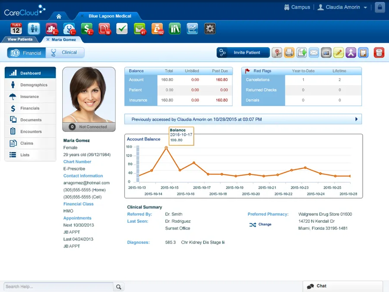
Task: Click the Appointments link
Action: tap(77, 218)
